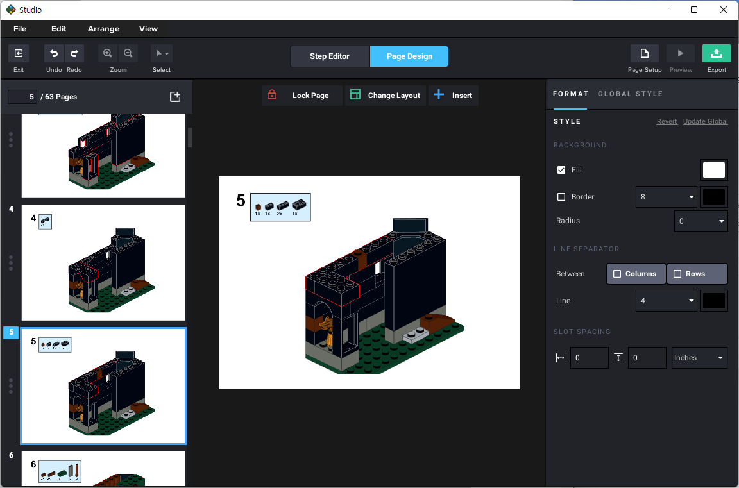Undo the last action
Screen dimensions: 739x488
click(x=54, y=53)
